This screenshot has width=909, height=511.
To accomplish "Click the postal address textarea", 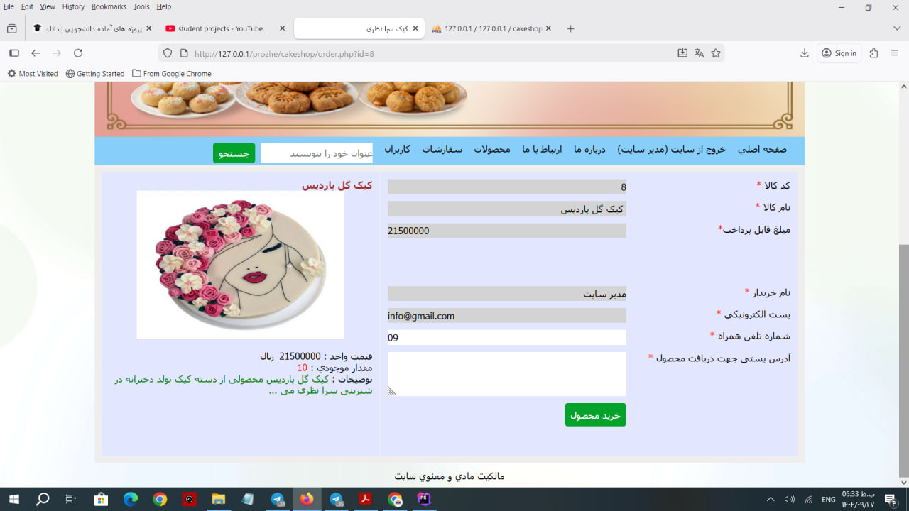I will click(507, 374).
